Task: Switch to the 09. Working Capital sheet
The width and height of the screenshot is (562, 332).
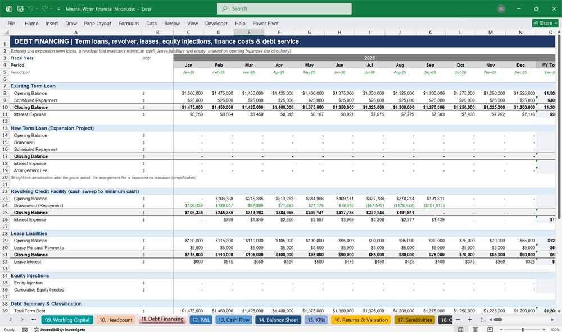Action: (67, 320)
